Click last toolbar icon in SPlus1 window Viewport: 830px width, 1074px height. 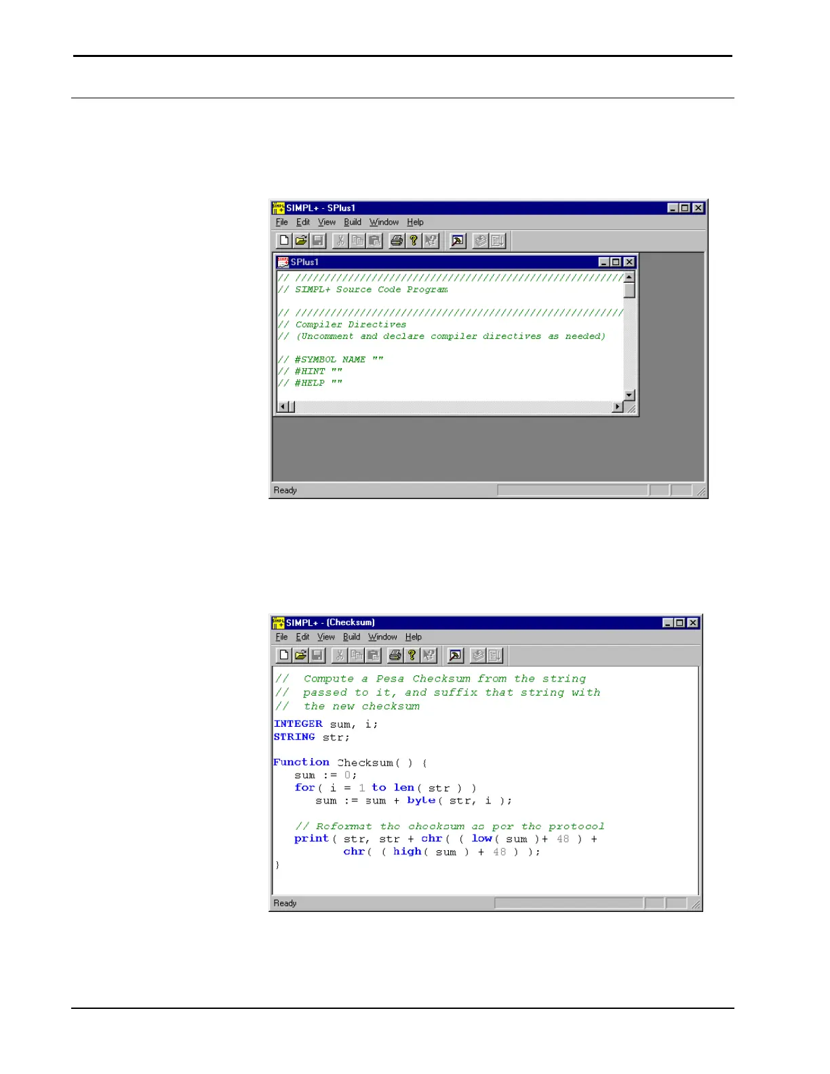click(498, 241)
